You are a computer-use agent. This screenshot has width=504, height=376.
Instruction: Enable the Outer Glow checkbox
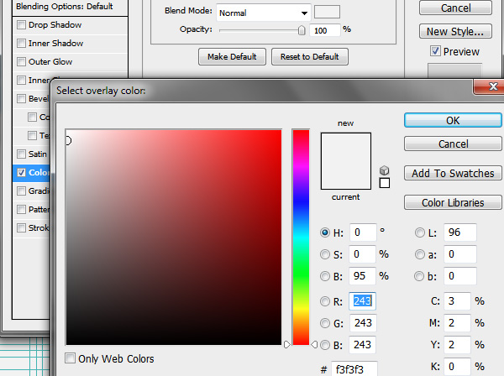pyautogui.click(x=21, y=61)
